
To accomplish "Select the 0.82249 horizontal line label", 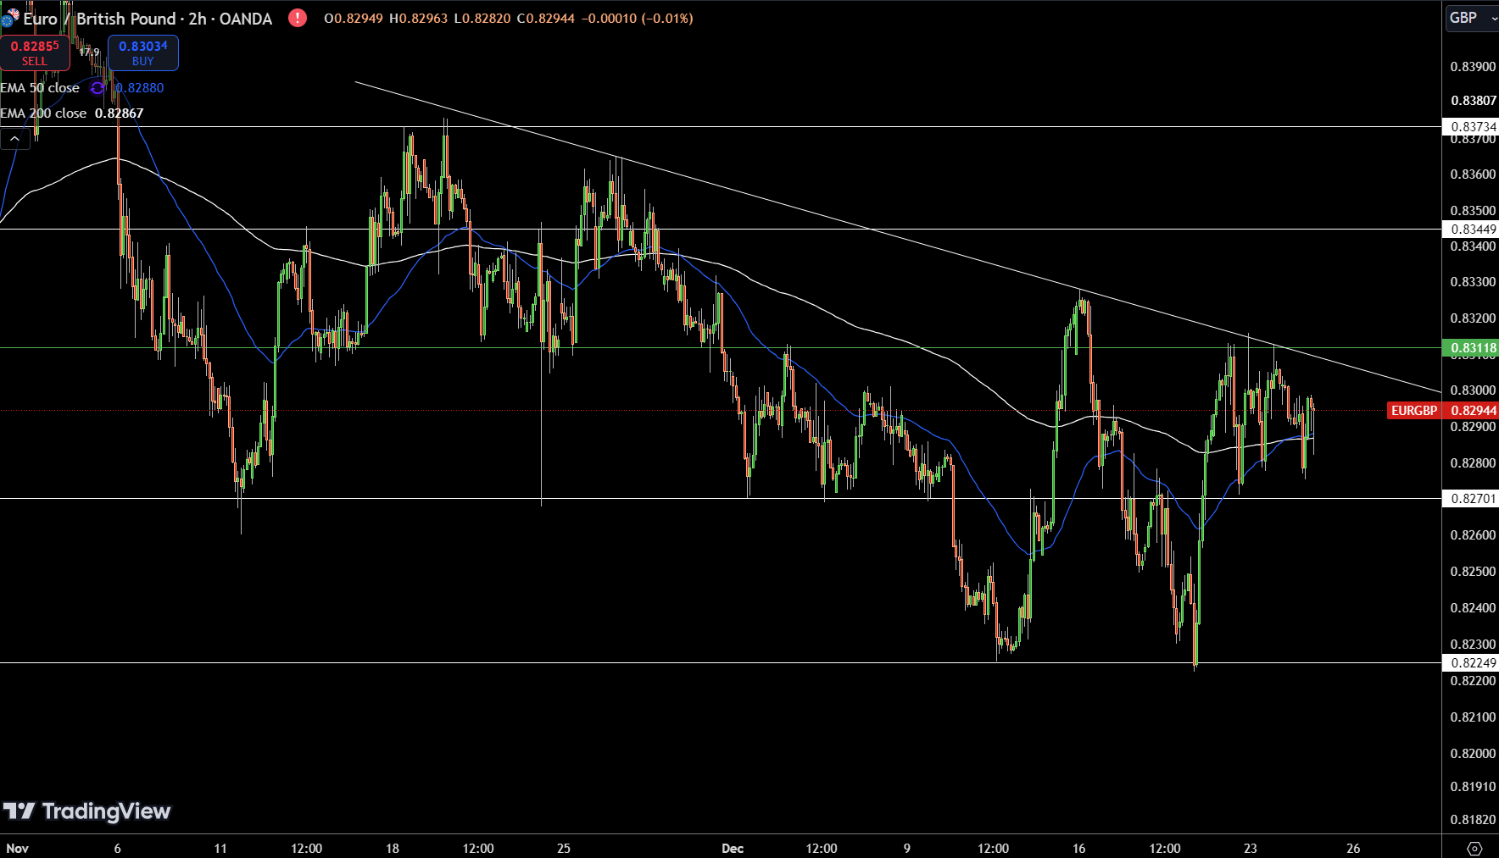I will coord(1471,663).
